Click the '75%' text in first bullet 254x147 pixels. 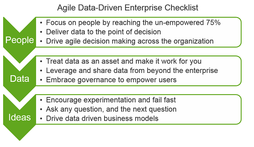coord(213,22)
